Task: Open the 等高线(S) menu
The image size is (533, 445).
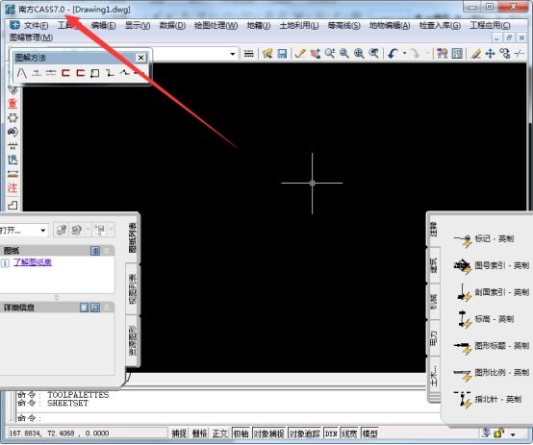Action: [x=343, y=26]
